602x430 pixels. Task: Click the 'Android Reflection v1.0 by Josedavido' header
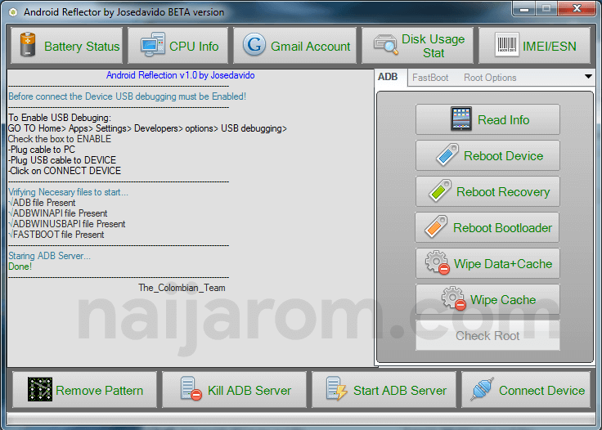tap(181, 75)
